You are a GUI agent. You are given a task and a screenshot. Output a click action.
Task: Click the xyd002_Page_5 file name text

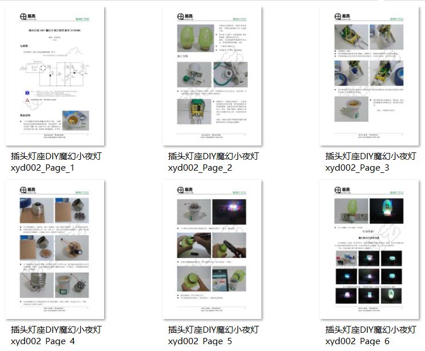[x=213, y=336]
